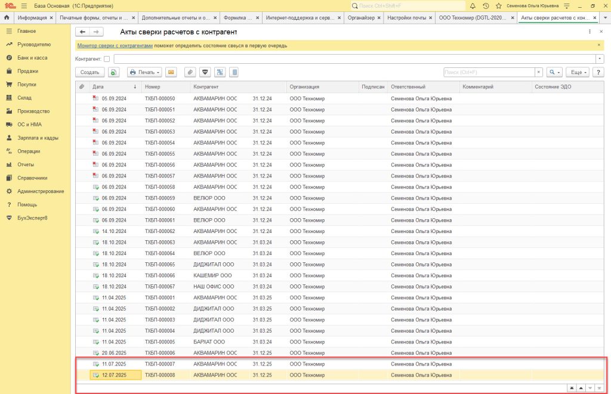Create a new act by copying icon
Image resolution: width=611 pixels, height=394 pixels.
click(x=113, y=72)
